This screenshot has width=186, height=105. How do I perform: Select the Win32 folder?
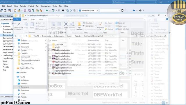(x=57, y=47)
